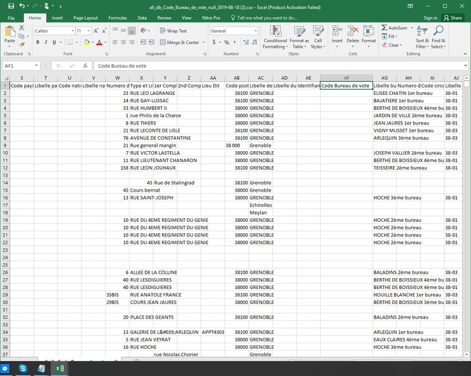The width and height of the screenshot is (471, 376).
Task: Click the Share button
Action: click(x=452, y=18)
